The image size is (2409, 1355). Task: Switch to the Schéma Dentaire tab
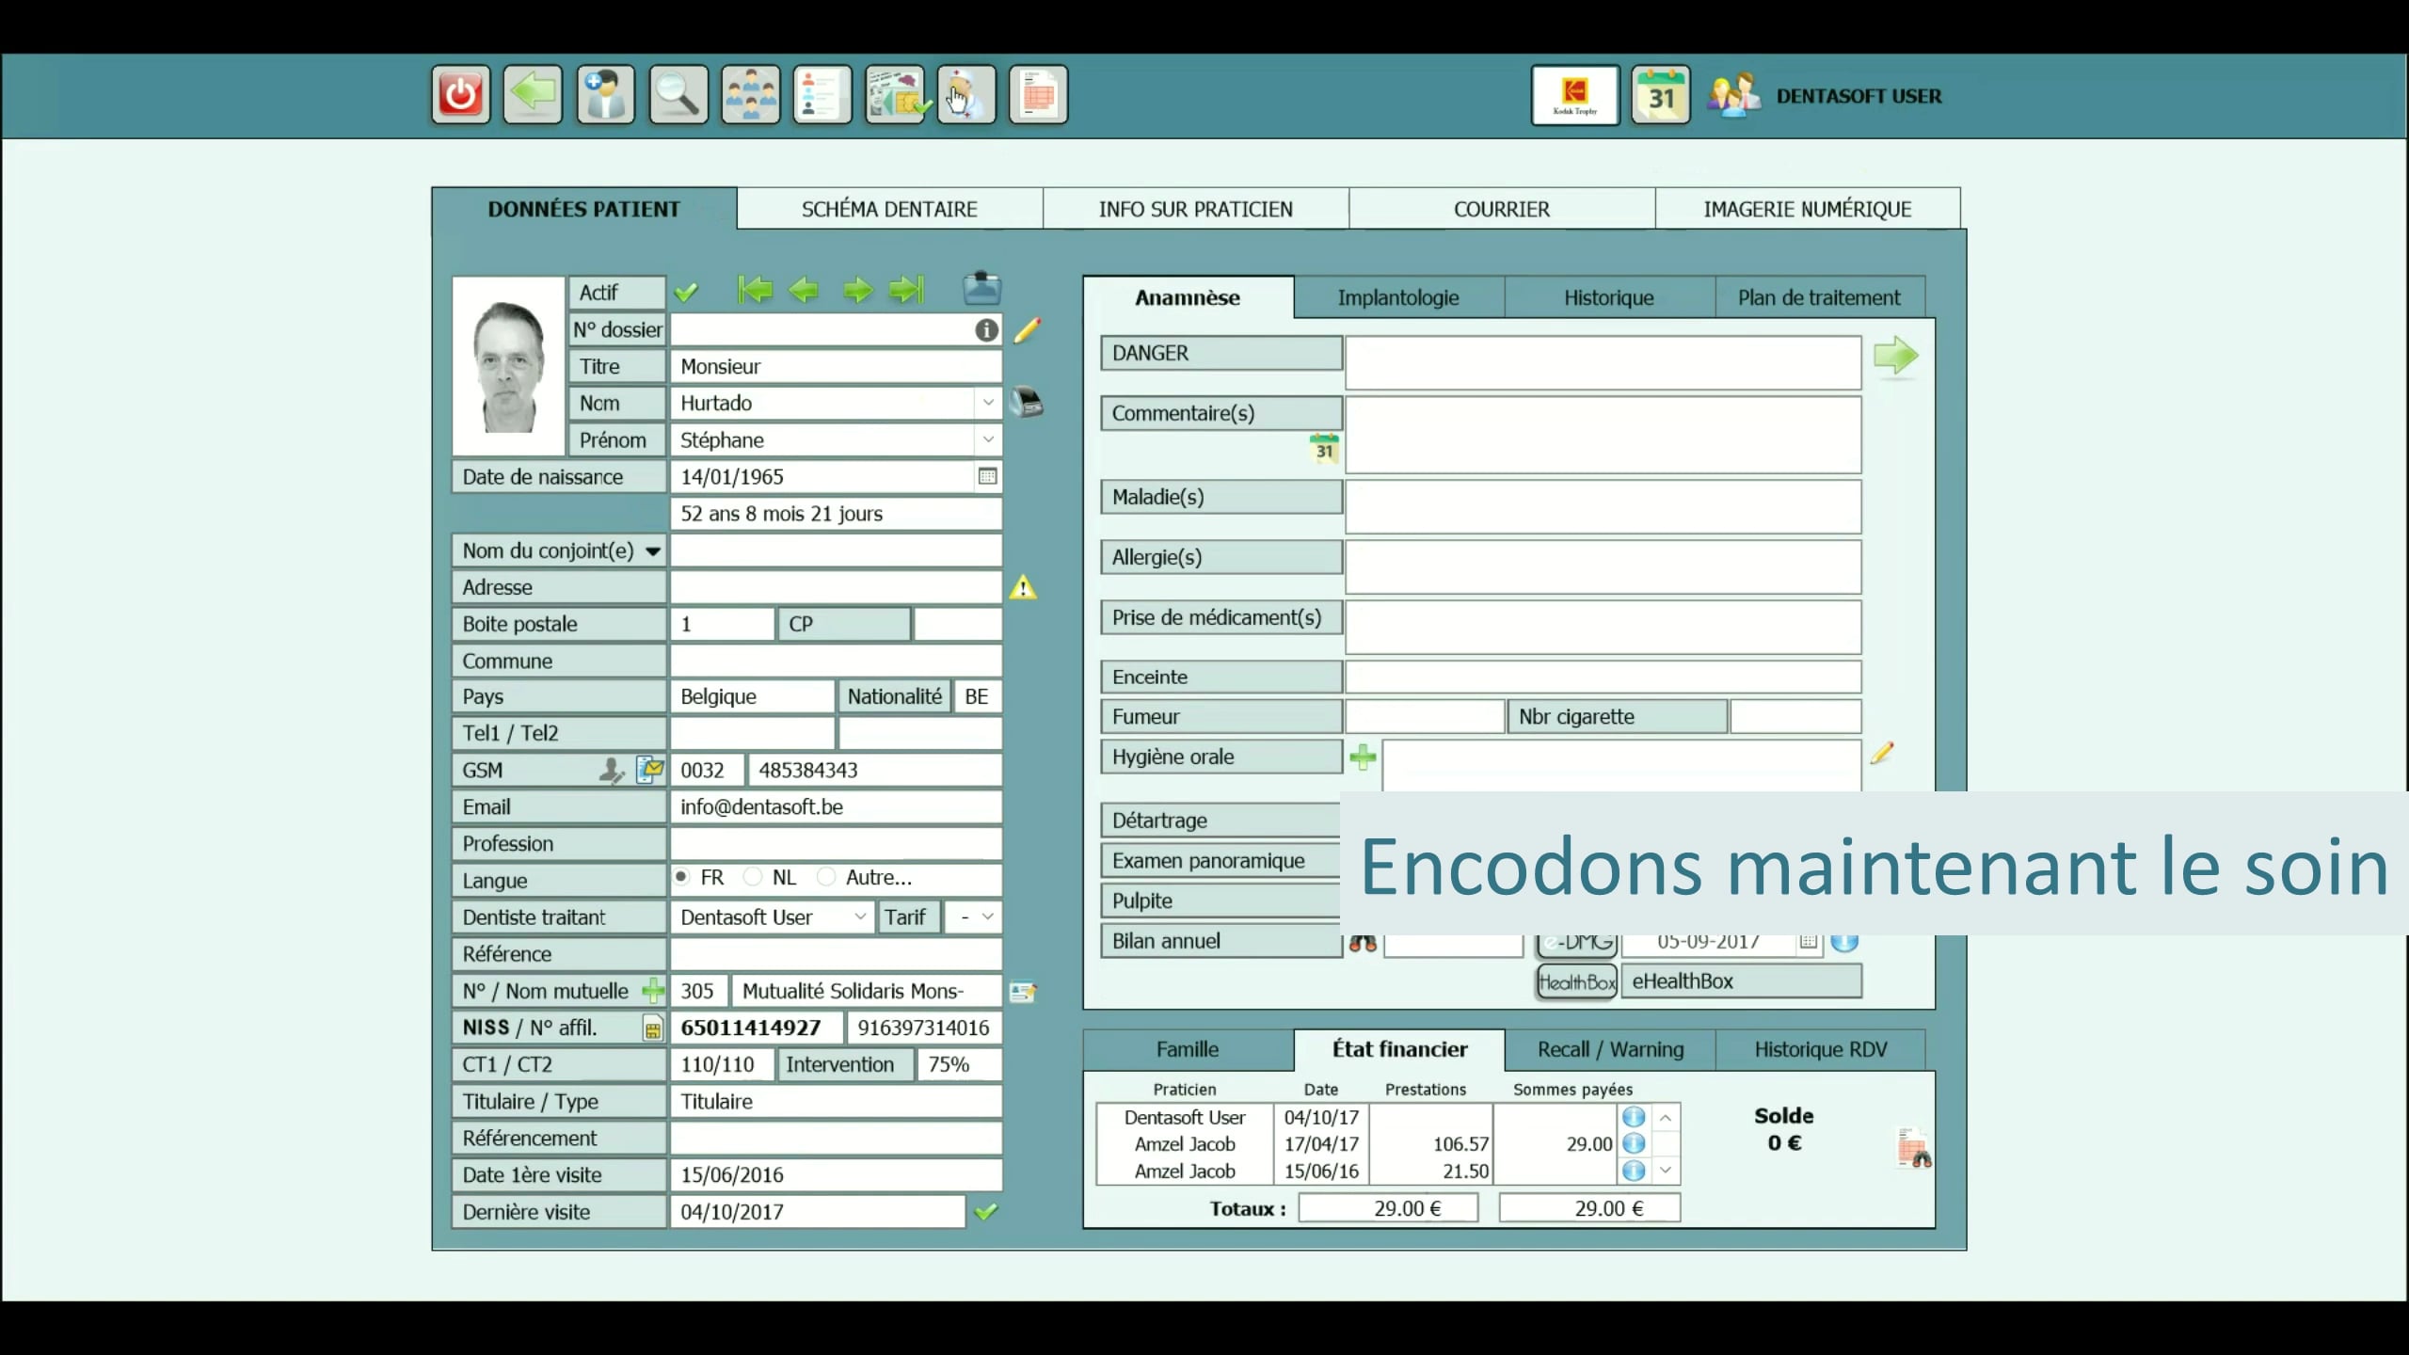tap(889, 208)
